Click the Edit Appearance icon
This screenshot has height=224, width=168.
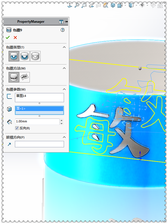tap(153, 5)
